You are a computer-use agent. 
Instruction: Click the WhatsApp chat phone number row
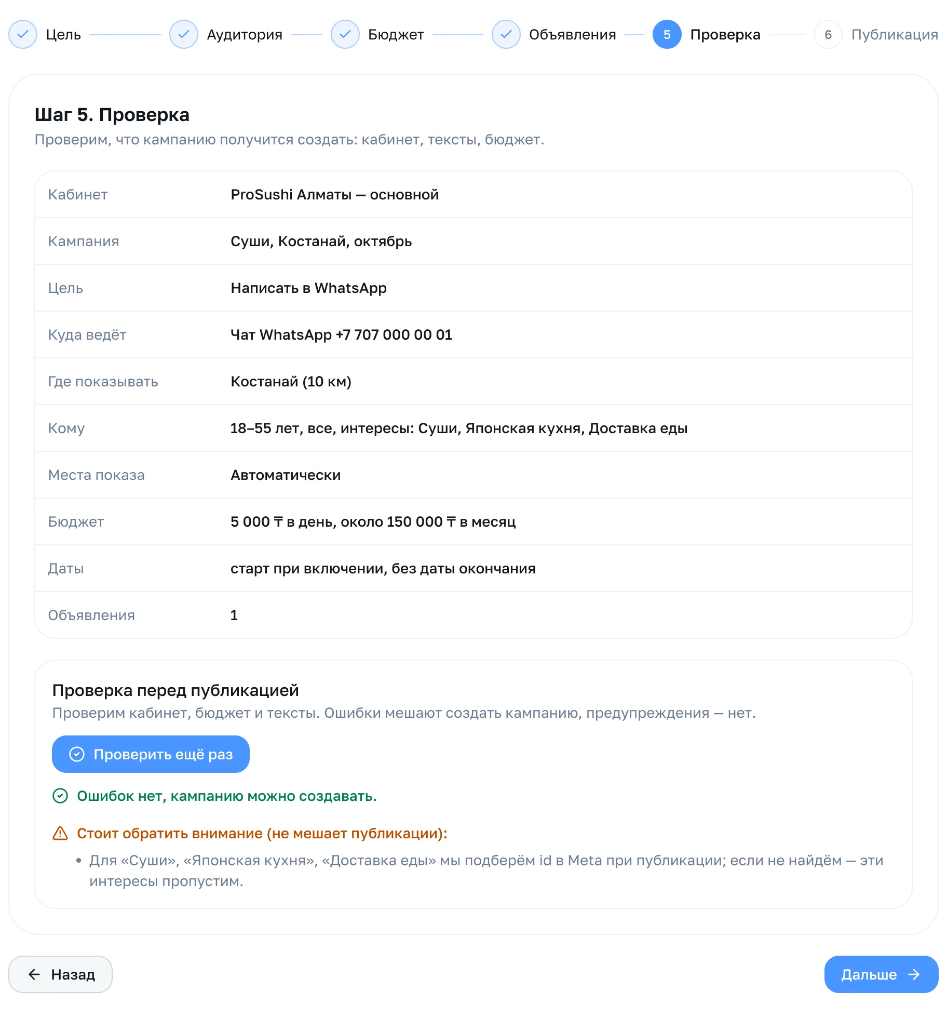[x=473, y=334]
